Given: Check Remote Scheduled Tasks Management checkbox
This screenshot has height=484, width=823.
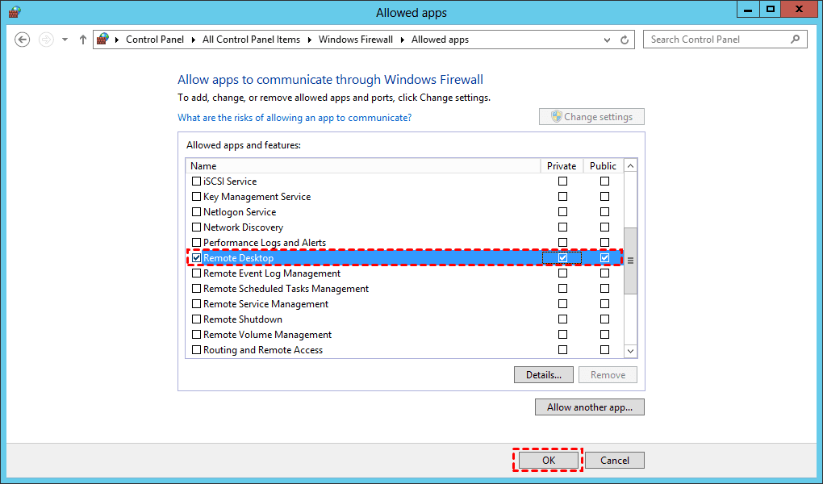Looking at the screenshot, I should [196, 288].
